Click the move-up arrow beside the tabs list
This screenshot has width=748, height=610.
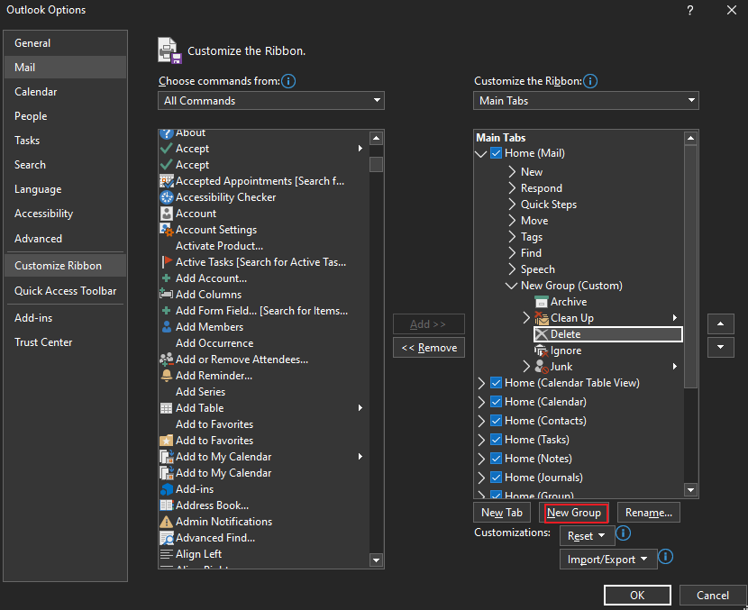720,323
